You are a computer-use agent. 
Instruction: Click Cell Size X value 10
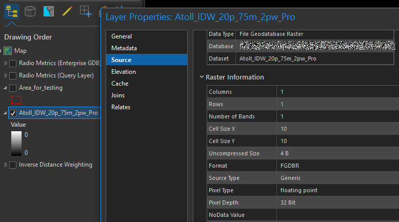(x=284, y=129)
